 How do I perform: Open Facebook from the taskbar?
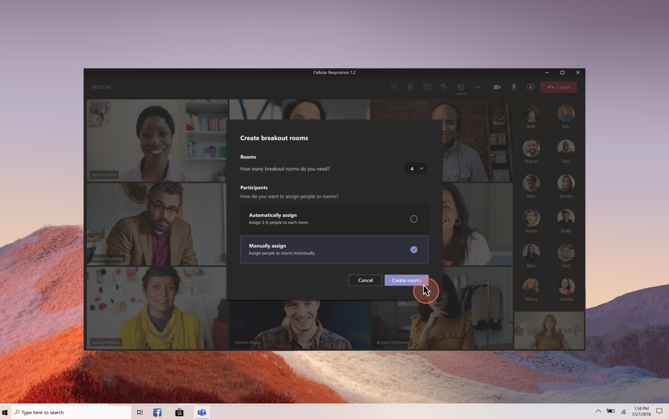tap(157, 412)
